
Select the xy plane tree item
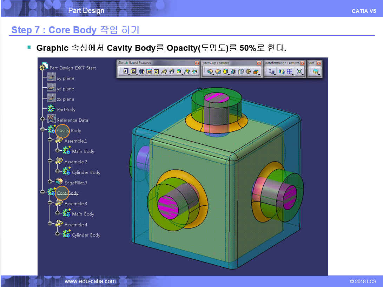[65, 78]
